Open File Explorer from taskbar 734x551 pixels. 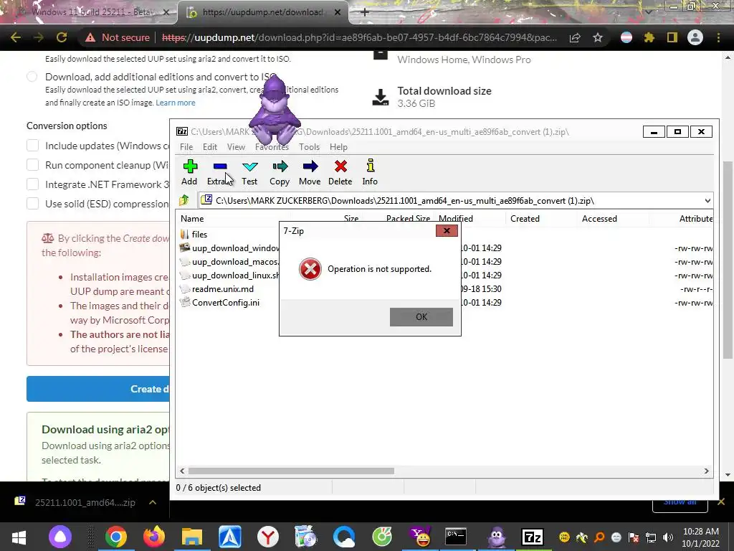click(x=192, y=537)
